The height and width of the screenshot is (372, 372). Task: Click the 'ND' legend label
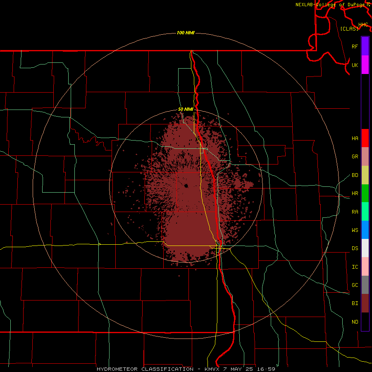click(x=355, y=322)
